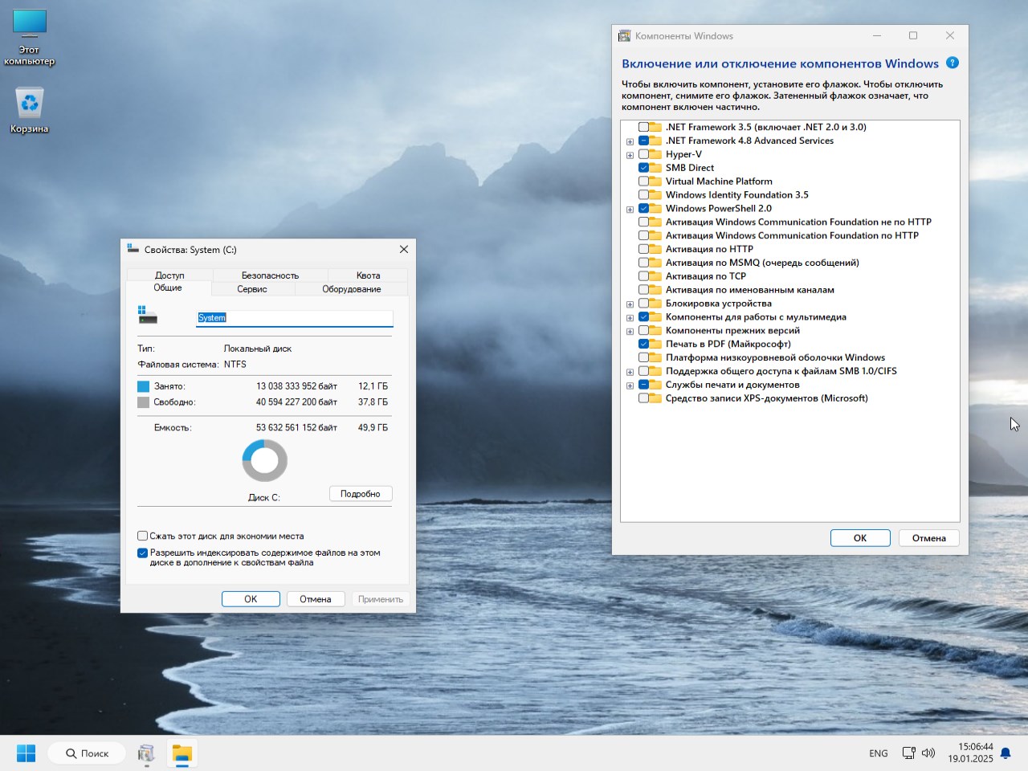Open the volume tray icon
Image resolution: width=1028 pixels, height=771 pixels.
tap(928, 753)
